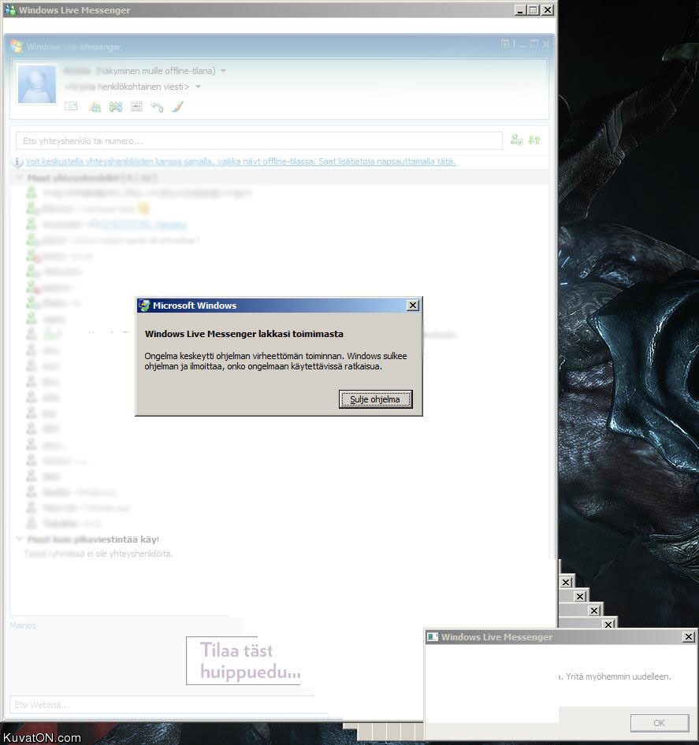Click the second toolbar icon with people
Viewport: 699px width, 745px height.
click(95, 107)
